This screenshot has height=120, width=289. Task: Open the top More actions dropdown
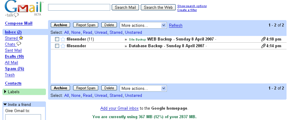coord(143,25)
